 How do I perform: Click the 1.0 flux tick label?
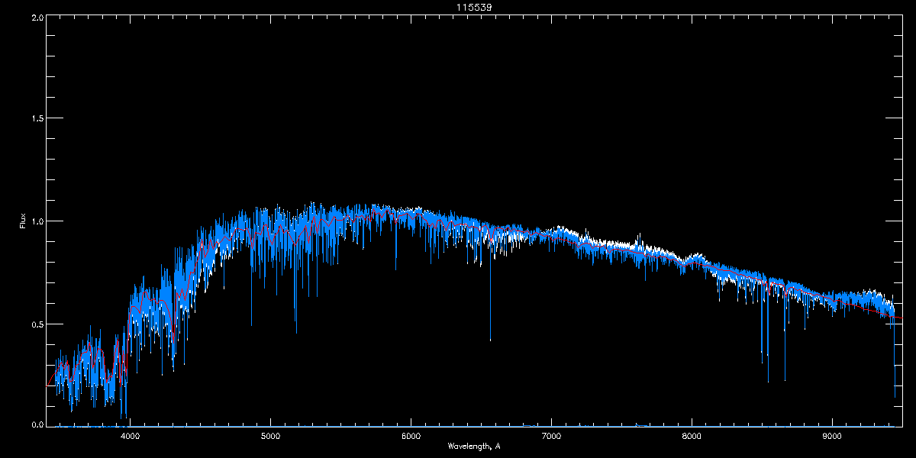pos(37,221)
